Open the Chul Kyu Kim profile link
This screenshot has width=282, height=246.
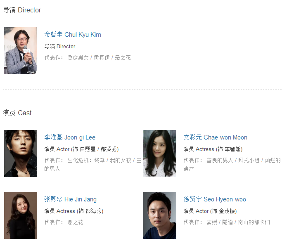pos(73,35)
